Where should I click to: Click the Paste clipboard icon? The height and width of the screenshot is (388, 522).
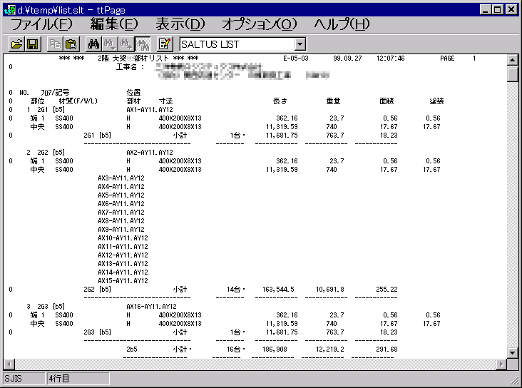point(71,44)
